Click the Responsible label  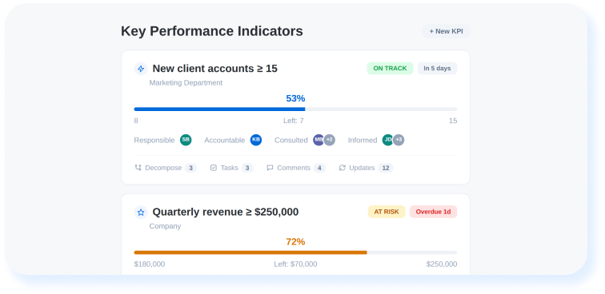click(x=154, y=141)
